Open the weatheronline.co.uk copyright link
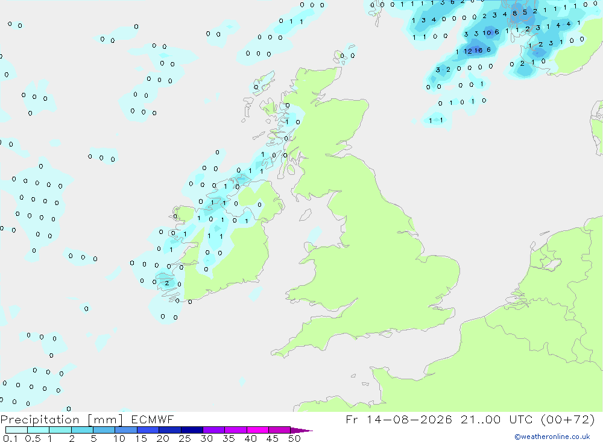The image size is (603, 442). pos(552,437)
